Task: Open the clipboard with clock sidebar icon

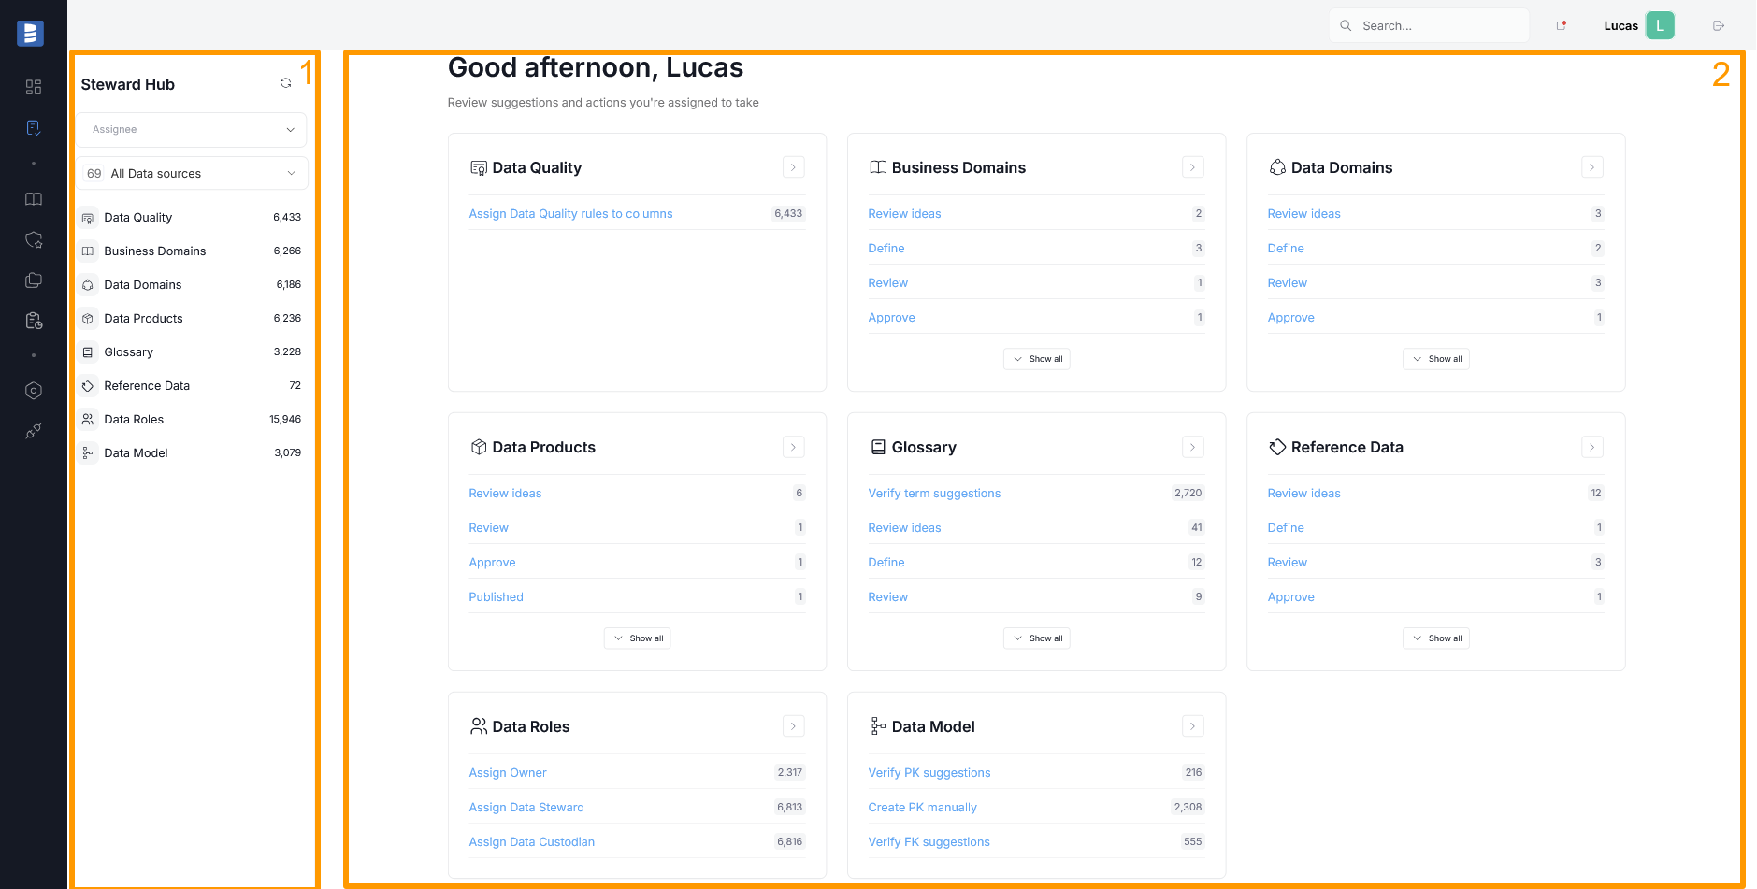Action: point(34,321)
